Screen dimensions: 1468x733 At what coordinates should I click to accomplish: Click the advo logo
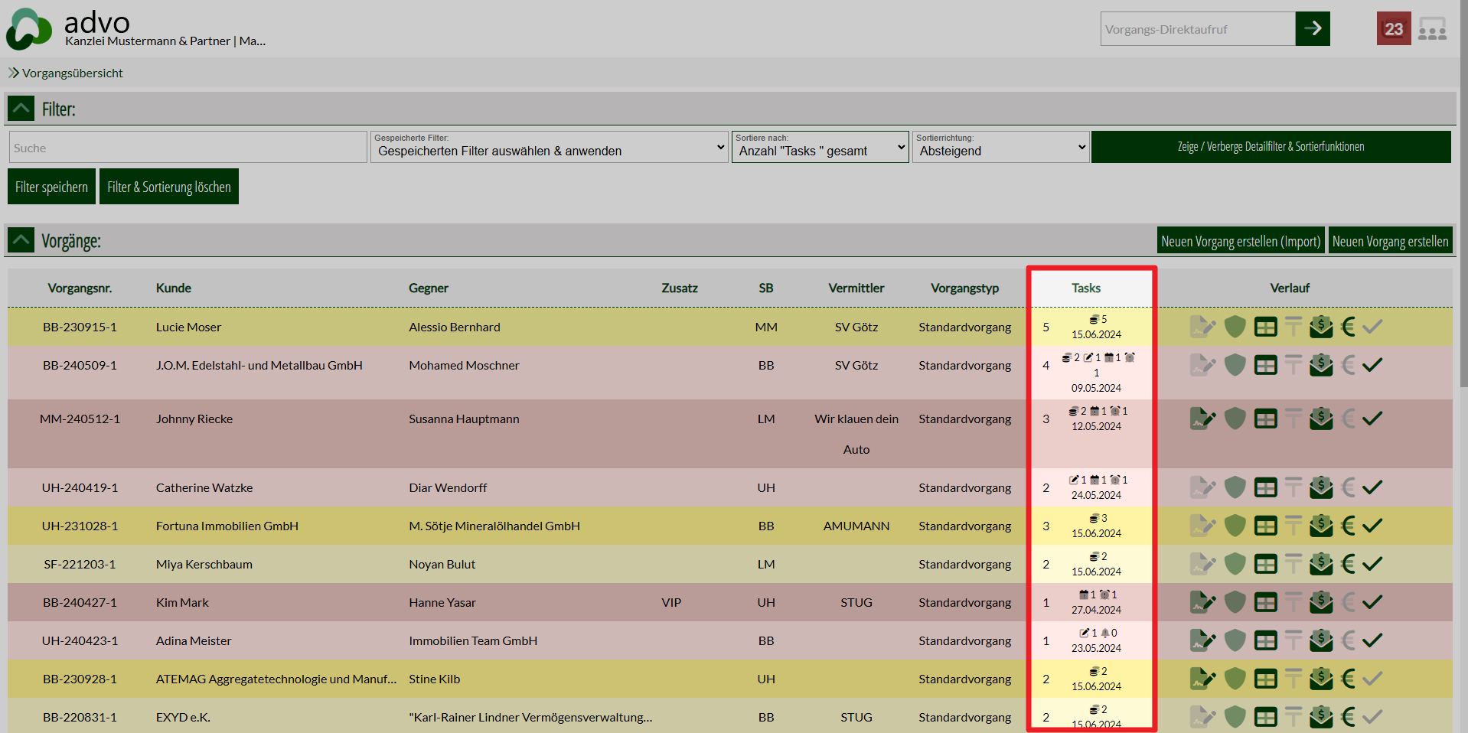point(29,29)
